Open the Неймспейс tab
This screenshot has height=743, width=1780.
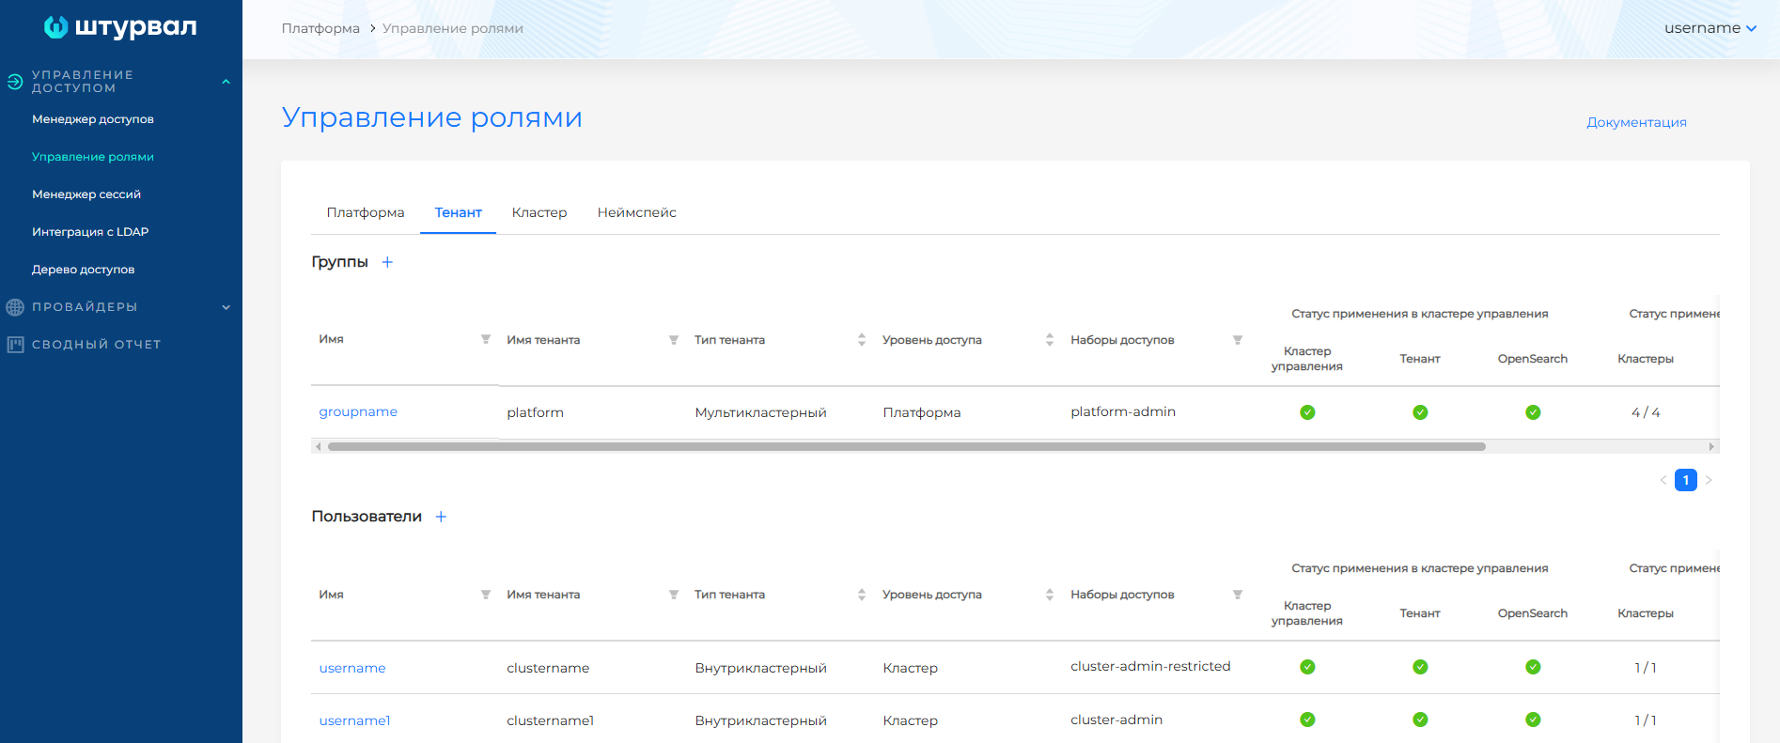(x=636, y=212)
